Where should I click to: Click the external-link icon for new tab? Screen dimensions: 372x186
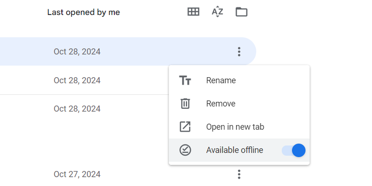click(185, 127)
